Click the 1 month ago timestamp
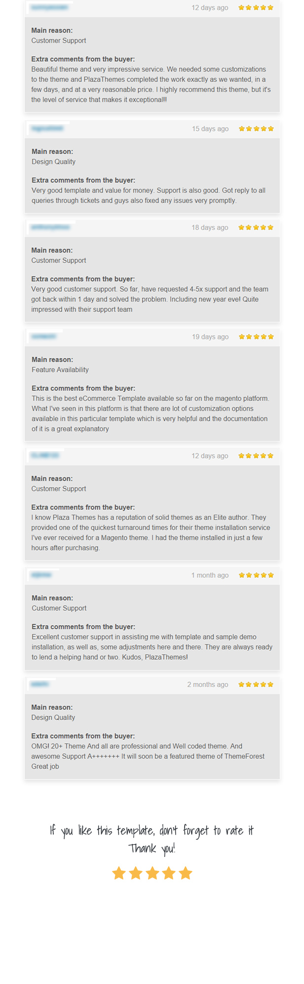 210,575
